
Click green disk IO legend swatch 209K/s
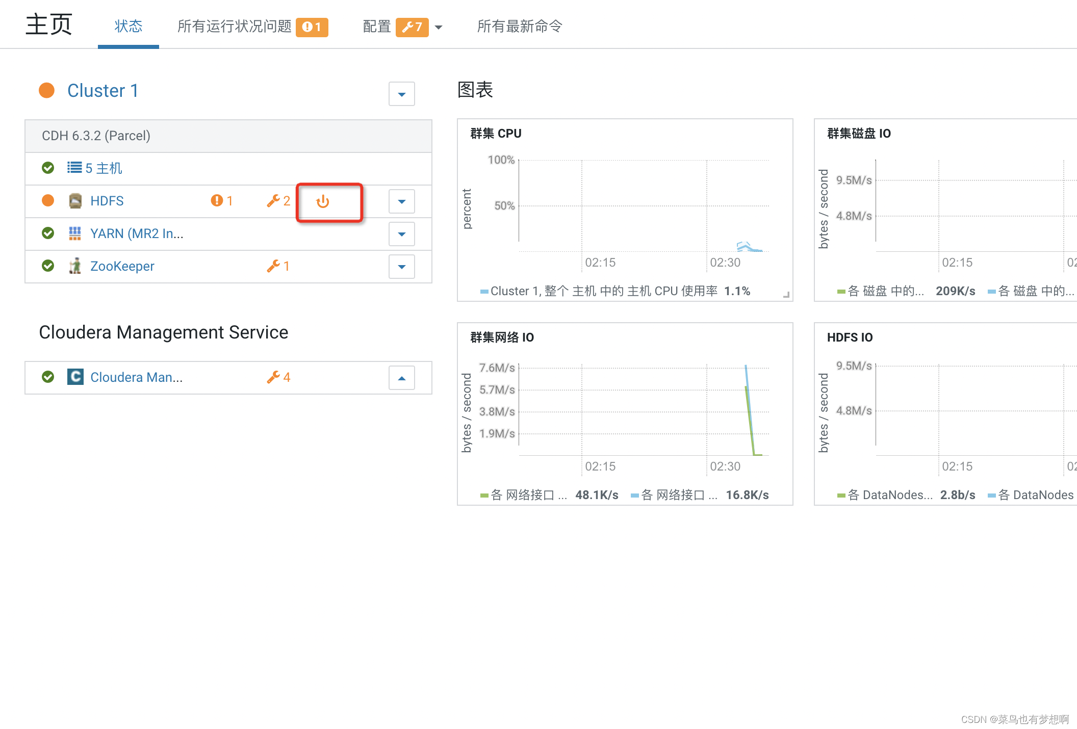(841, 292)
